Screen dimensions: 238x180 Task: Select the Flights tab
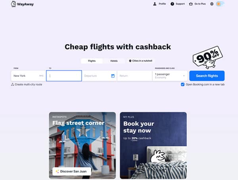92,61
